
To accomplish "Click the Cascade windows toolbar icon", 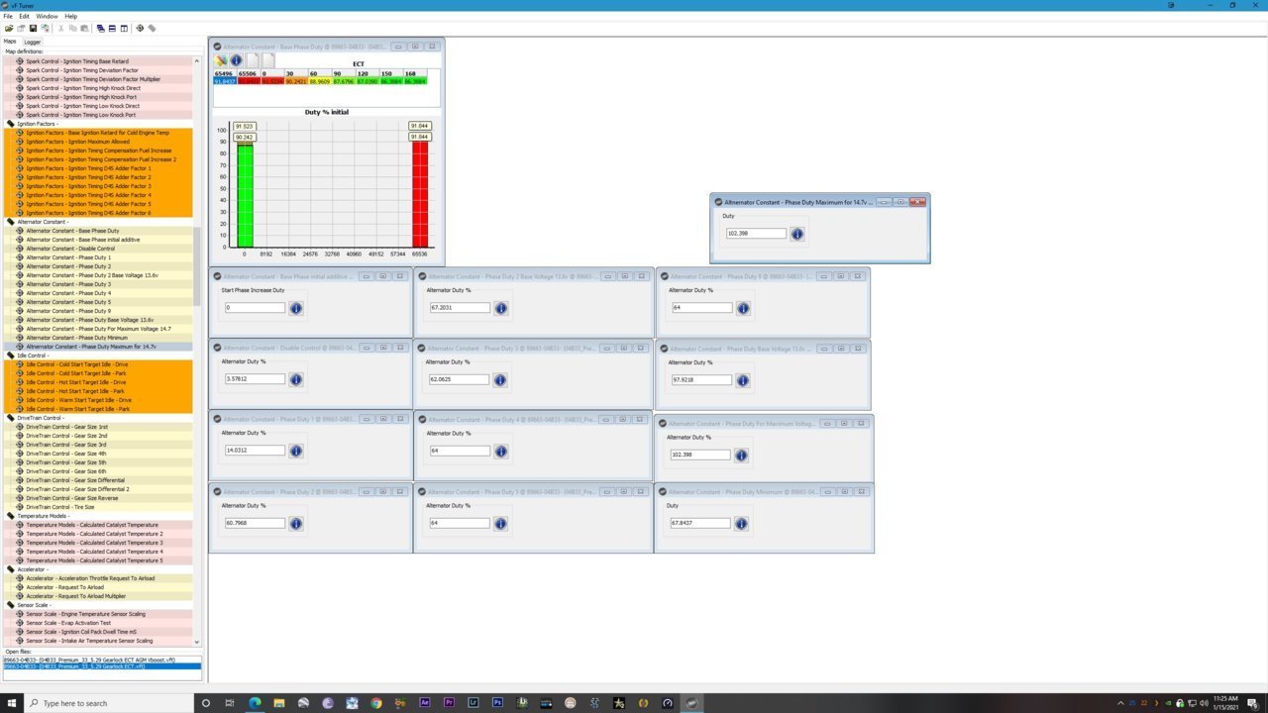I will pyautogui.click(x=100, y=28).
